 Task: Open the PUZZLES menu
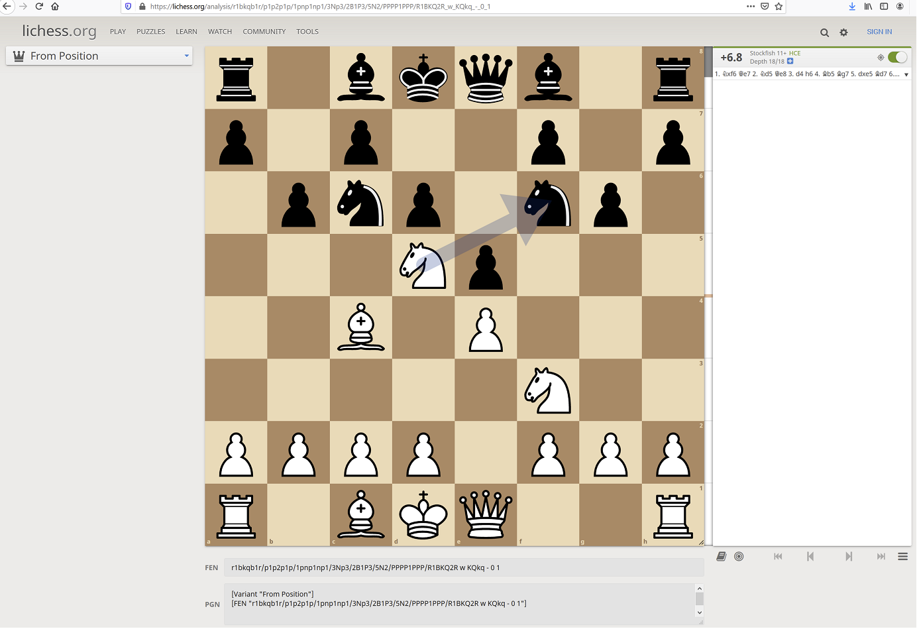point(151,31)
